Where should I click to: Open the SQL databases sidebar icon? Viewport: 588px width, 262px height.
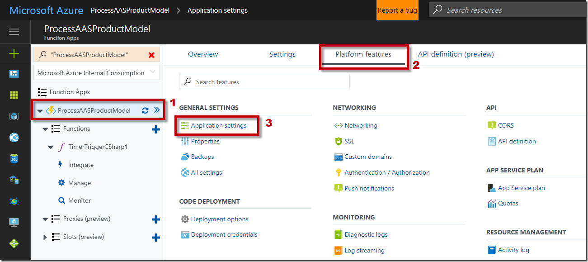click(14, 158)
